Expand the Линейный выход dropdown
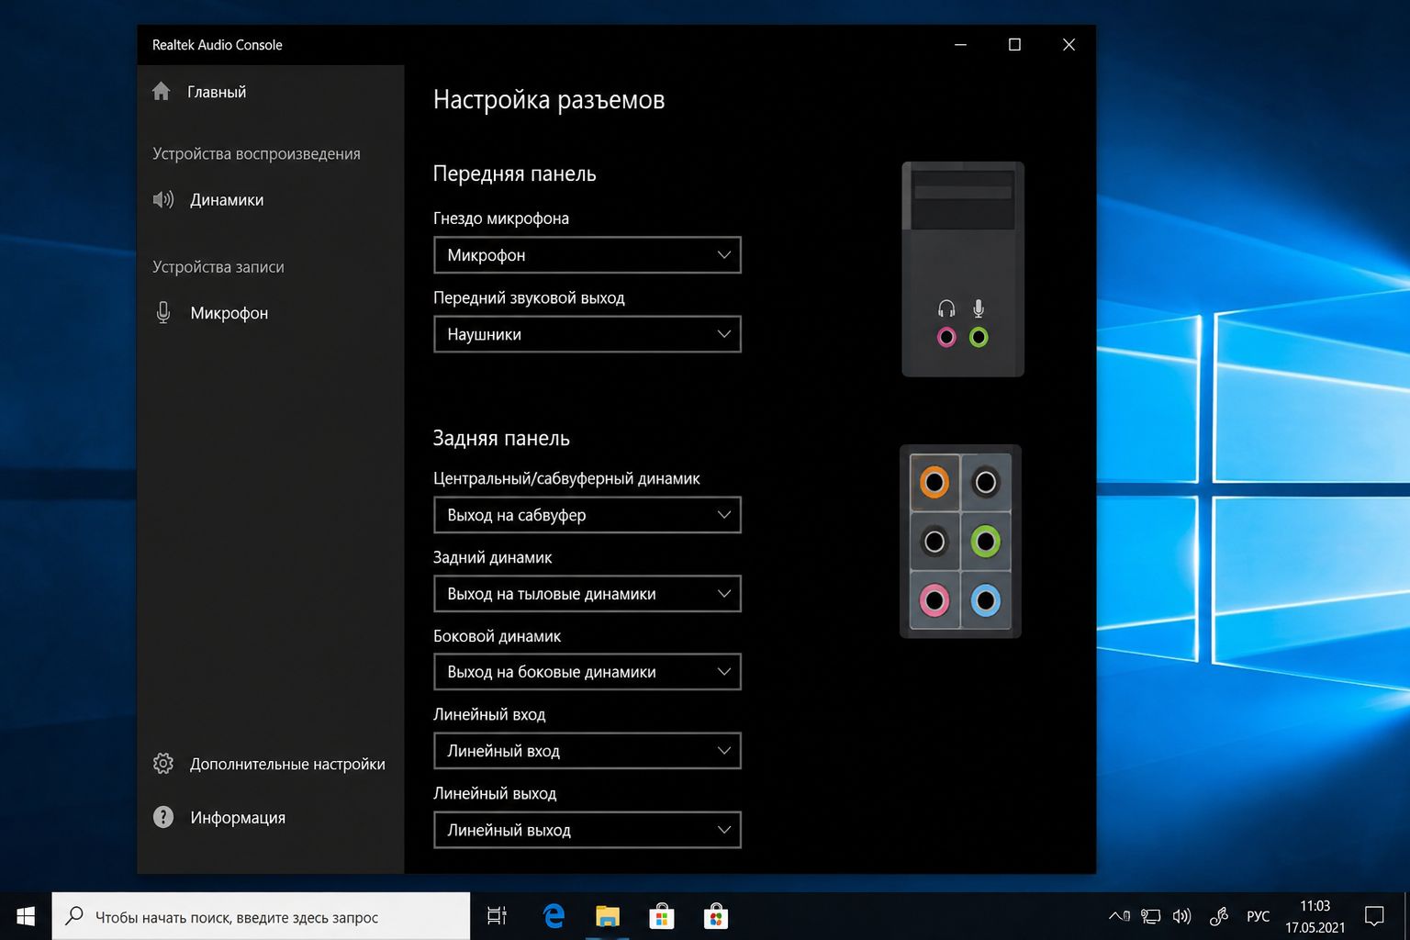Viewport: 1410px width, 940px height. (x=587, y=830)
